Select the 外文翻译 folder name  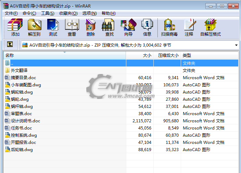click(19, 71)
